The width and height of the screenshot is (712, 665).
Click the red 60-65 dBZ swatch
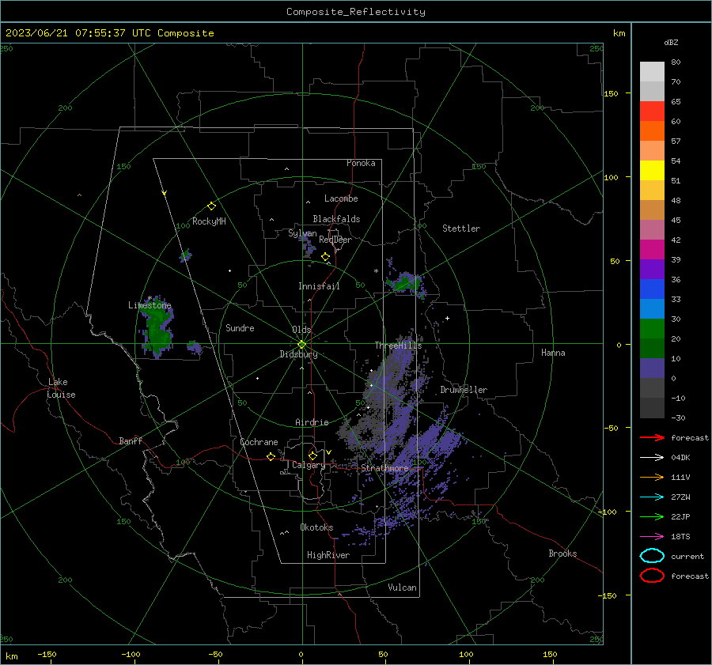click(x=652, y=111)
